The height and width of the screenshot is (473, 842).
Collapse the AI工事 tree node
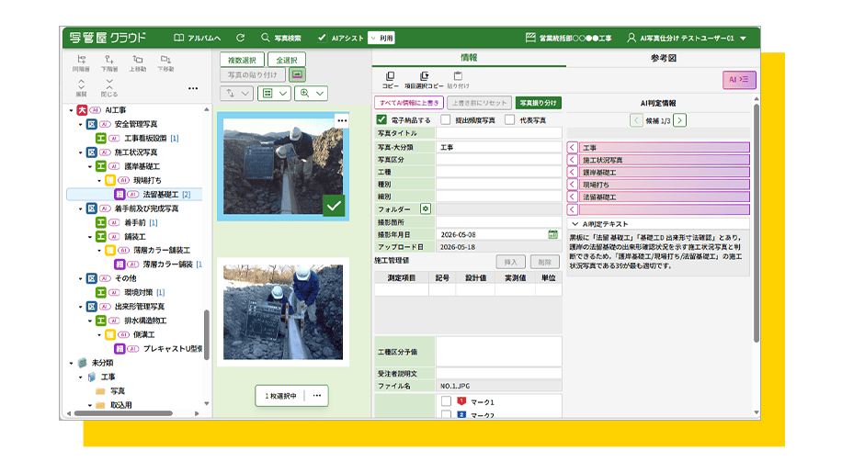pyautogui.click(x=72, y=110)
